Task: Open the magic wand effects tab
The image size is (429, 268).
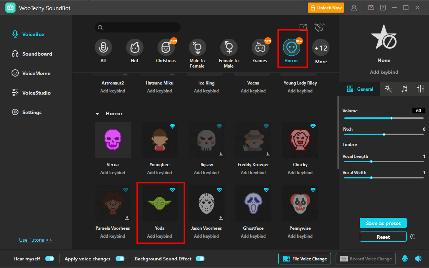Action: (388, 89)
